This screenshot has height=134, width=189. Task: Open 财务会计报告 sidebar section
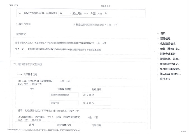pyautogui.click(x=168, y=54)
